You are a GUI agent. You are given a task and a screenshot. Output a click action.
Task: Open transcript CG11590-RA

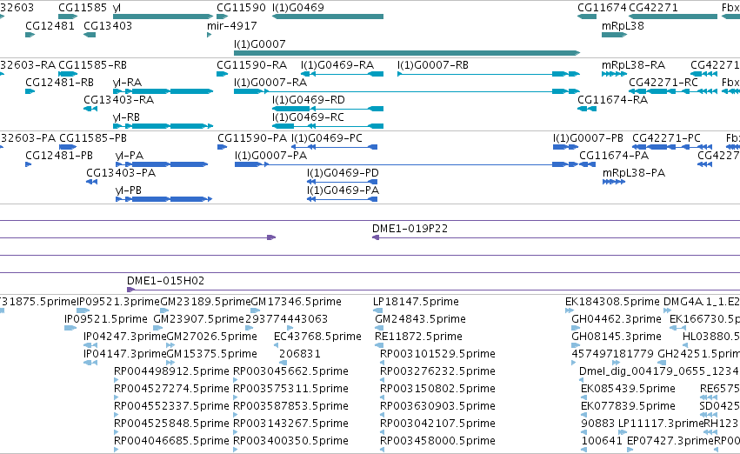(251, 64)
